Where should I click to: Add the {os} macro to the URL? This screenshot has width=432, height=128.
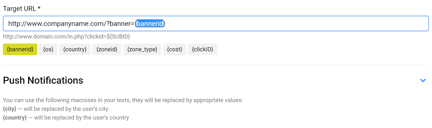click(48, 49)
